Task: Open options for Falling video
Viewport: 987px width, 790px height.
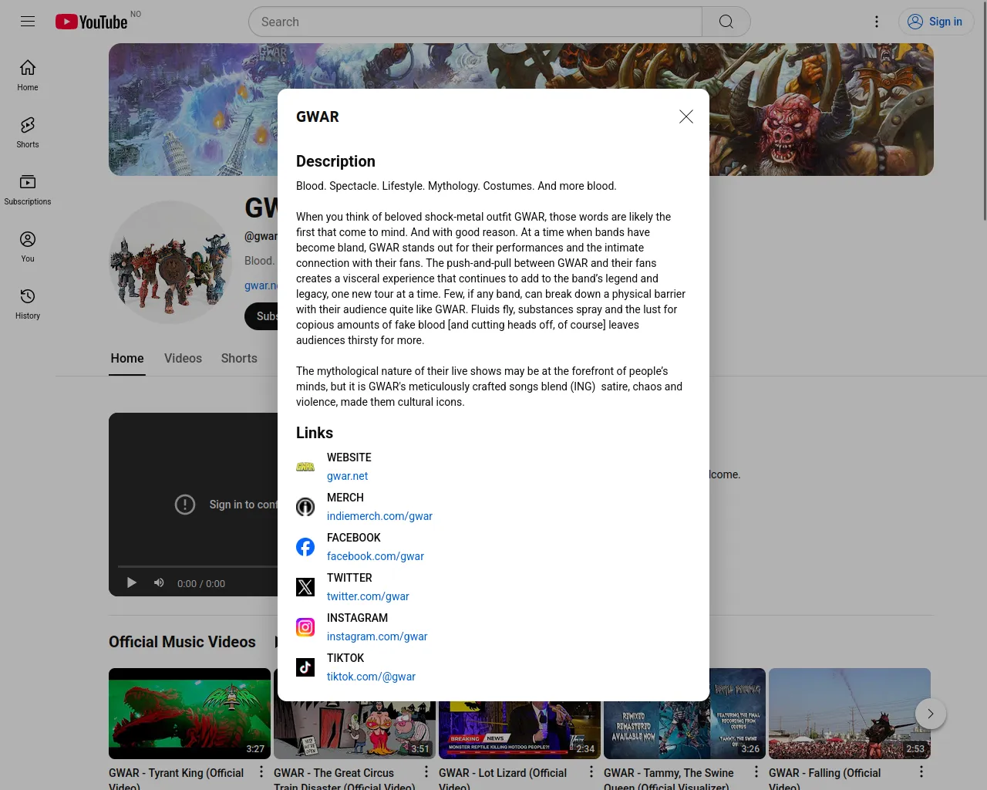Action: [921, 772]
